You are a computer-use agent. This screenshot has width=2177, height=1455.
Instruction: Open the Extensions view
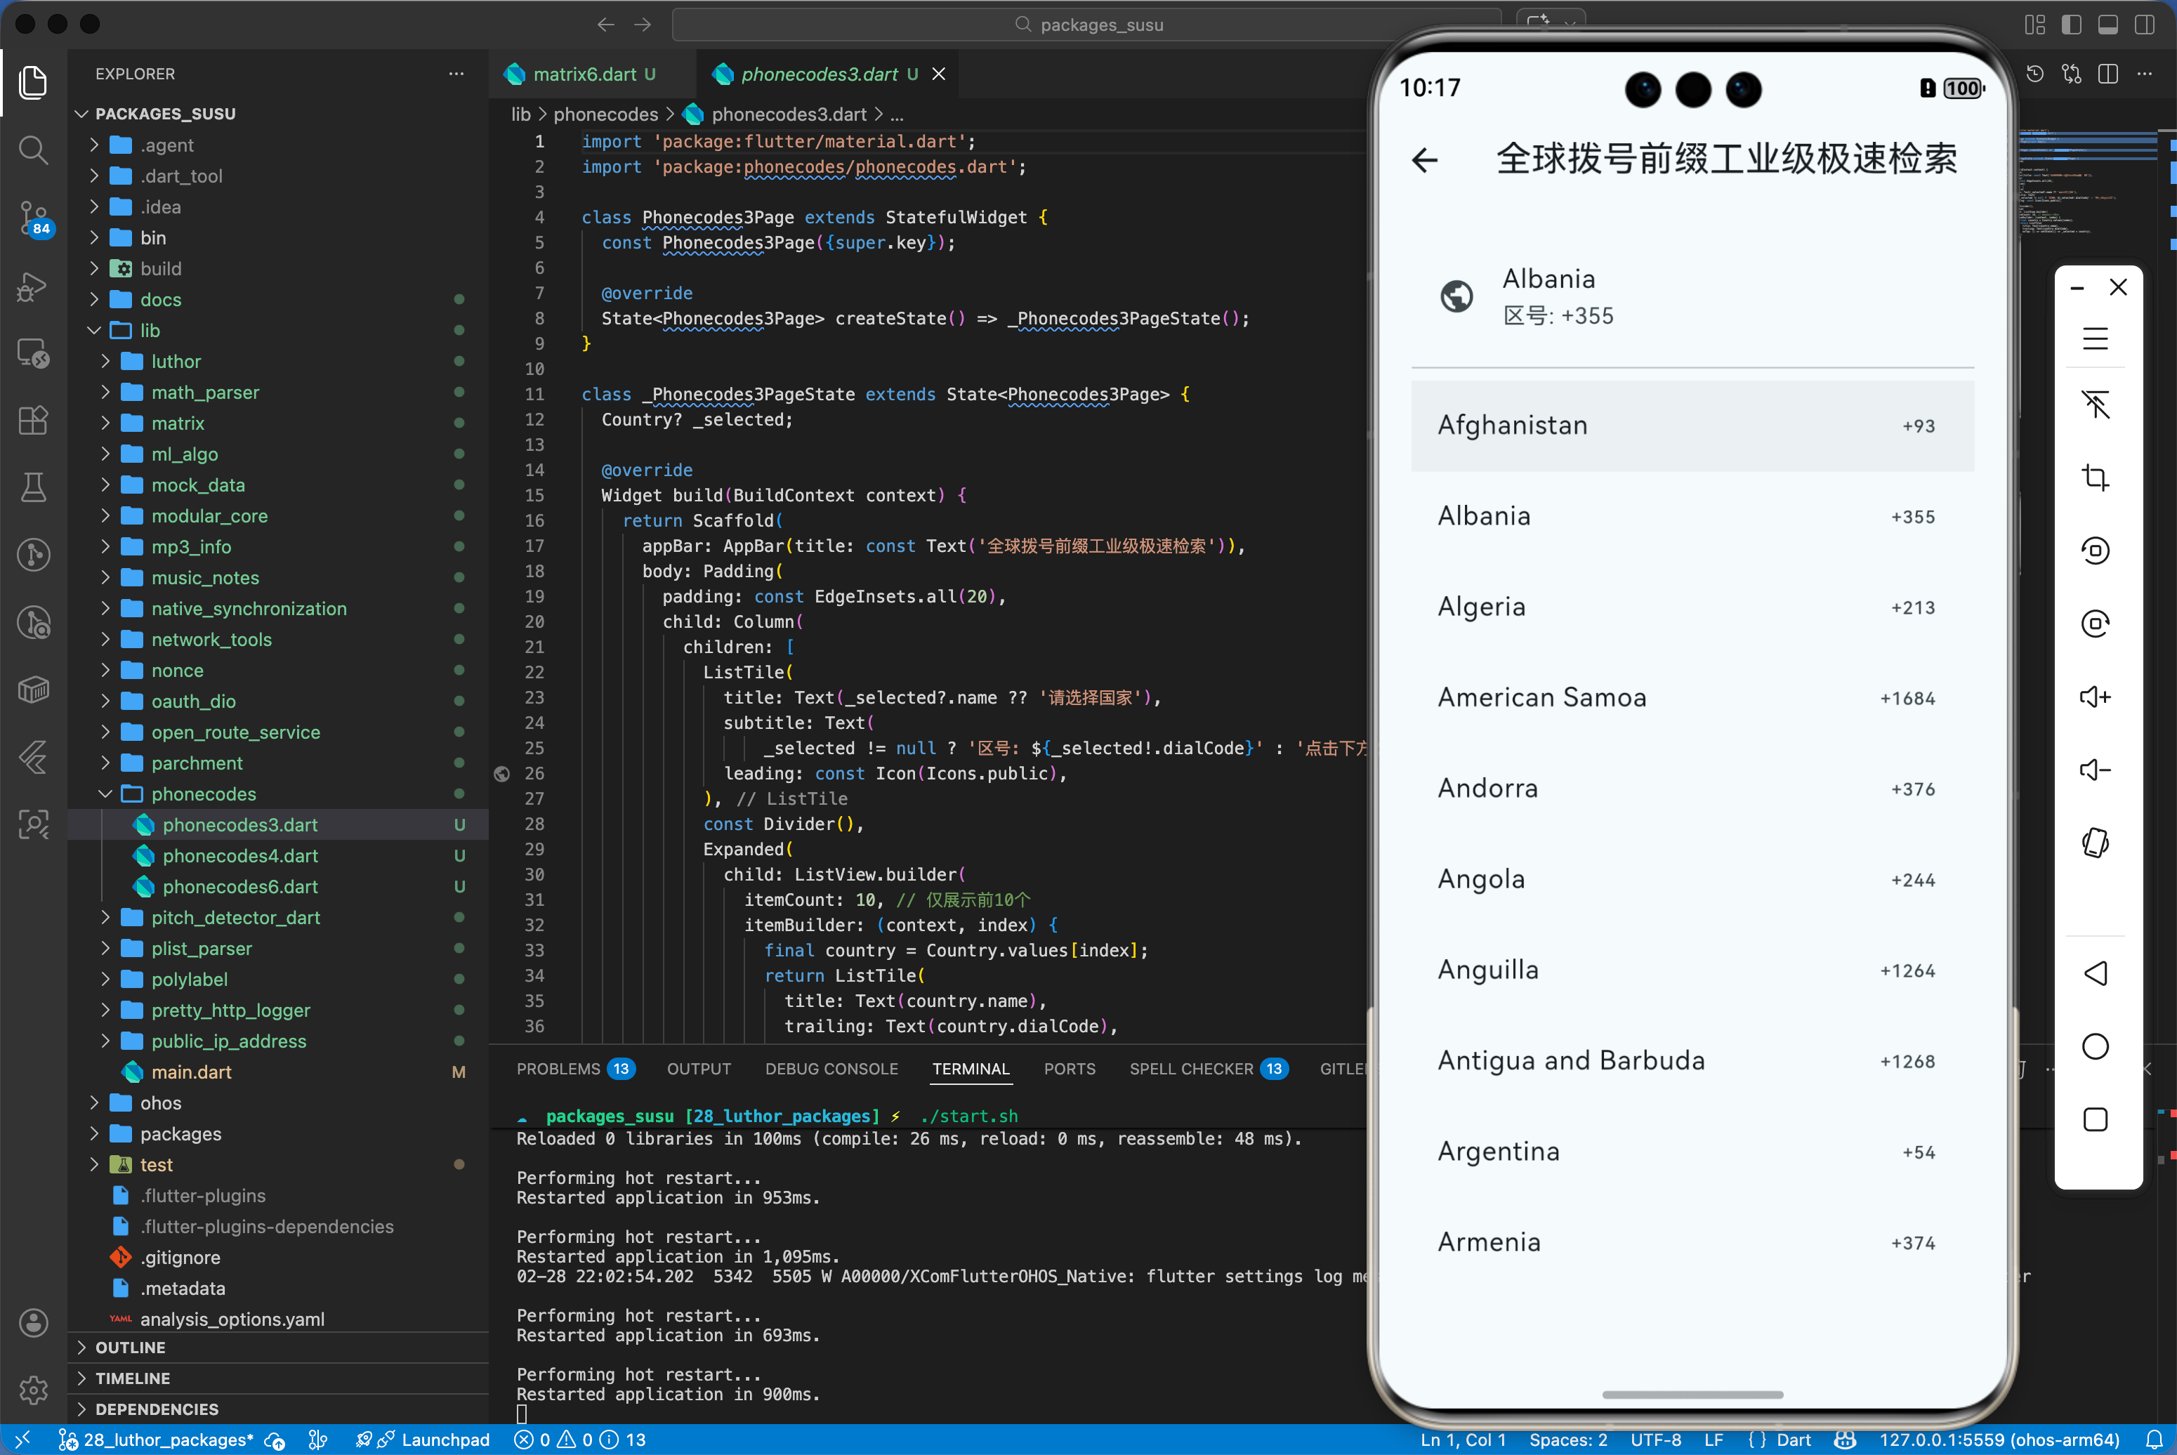(x=34, y=421)
